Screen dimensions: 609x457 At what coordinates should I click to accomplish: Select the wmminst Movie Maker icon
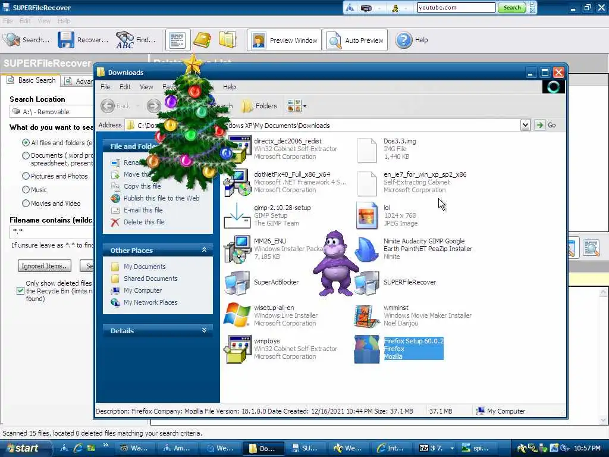coord(366,315)
